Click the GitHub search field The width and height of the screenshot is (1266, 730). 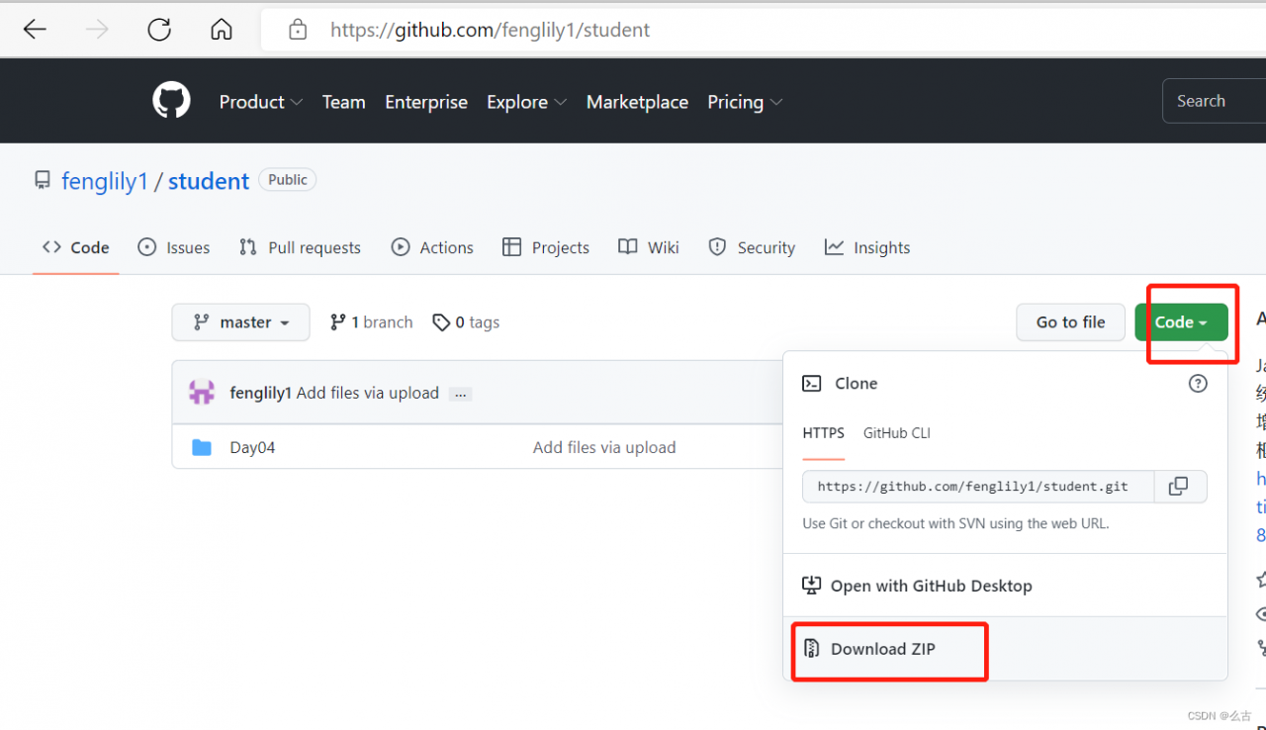point(1214,101)
